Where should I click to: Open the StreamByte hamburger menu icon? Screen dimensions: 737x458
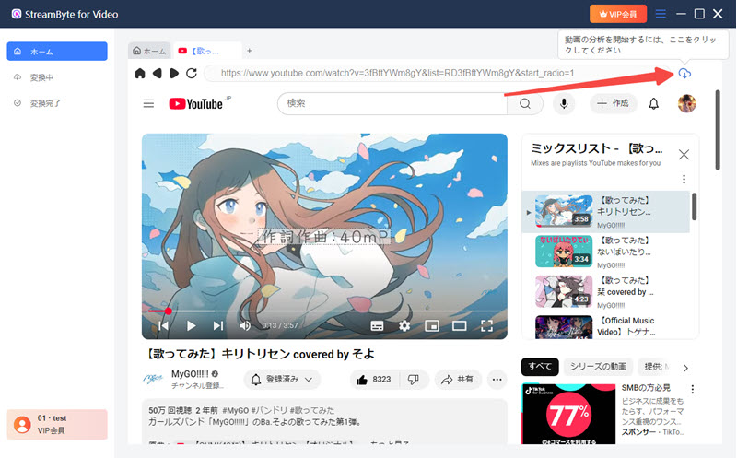(661, 14)
